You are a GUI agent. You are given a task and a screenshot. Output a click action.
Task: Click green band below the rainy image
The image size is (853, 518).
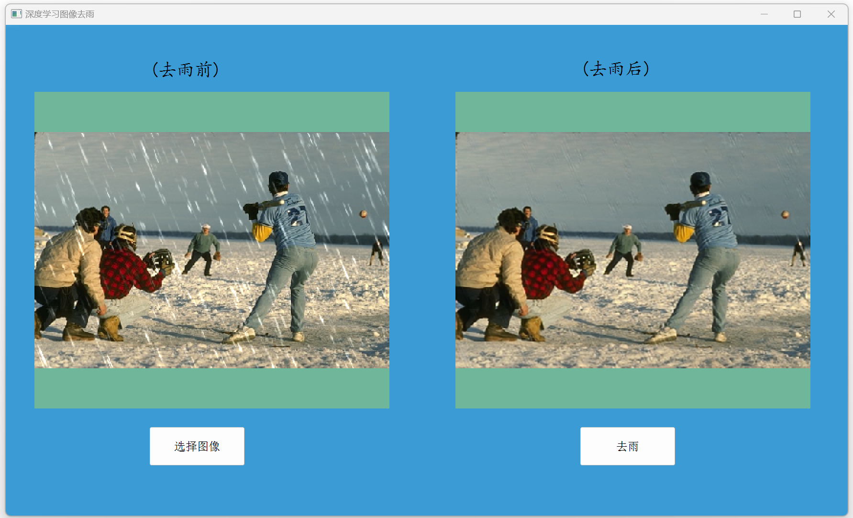click(x=212, y=388)
